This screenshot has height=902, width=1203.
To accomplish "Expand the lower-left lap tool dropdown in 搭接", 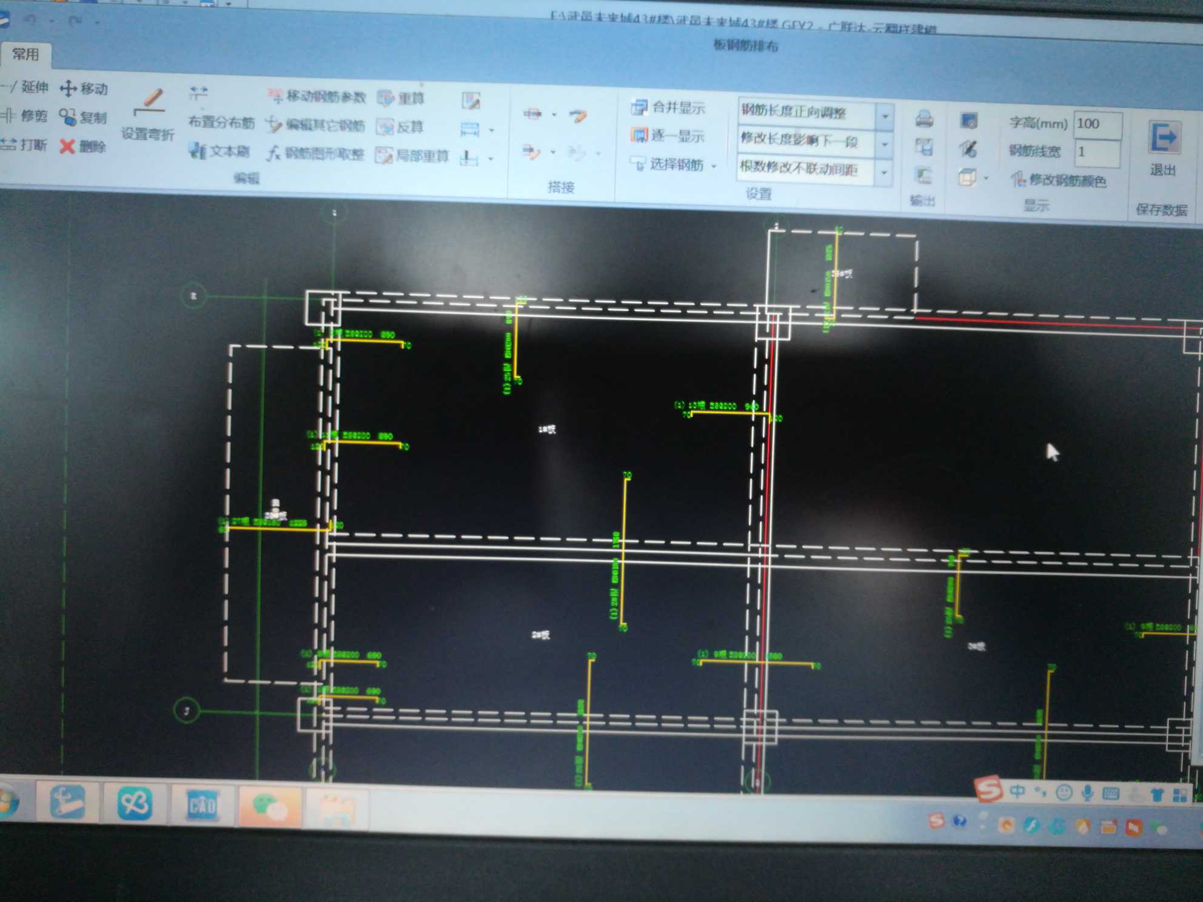I will pyautogui.click(x=552, y=152).
